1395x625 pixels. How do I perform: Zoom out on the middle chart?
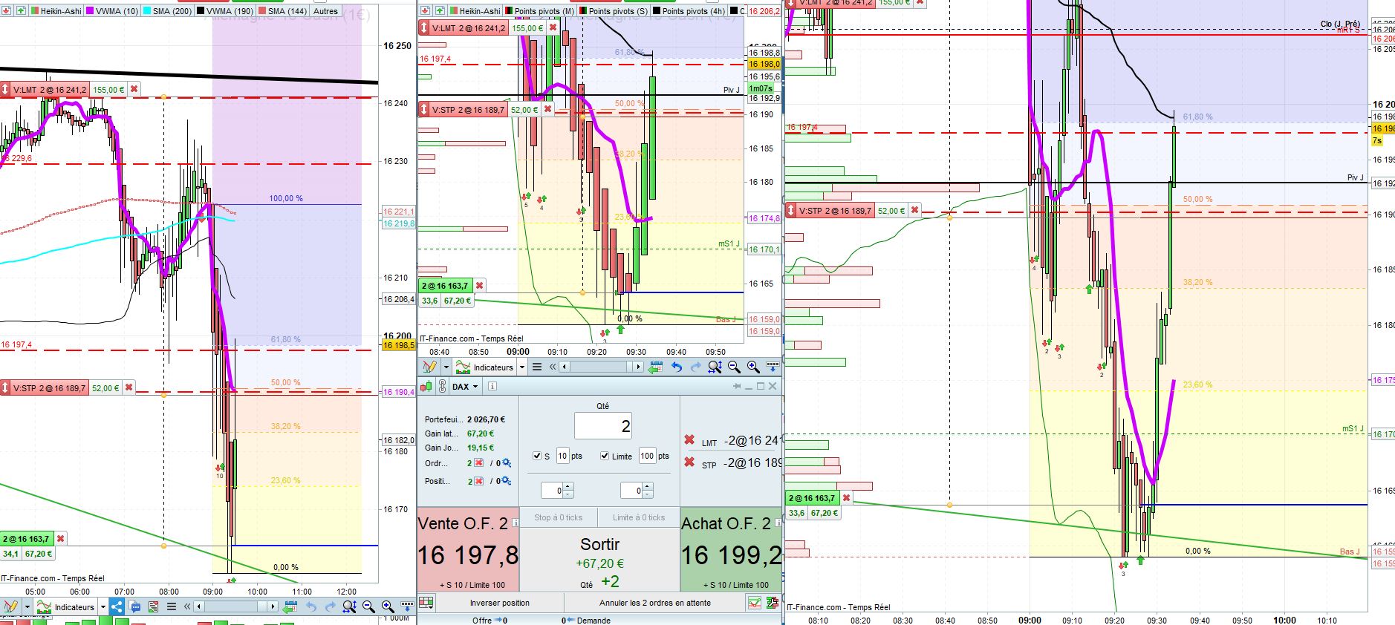tap(734, 367)
